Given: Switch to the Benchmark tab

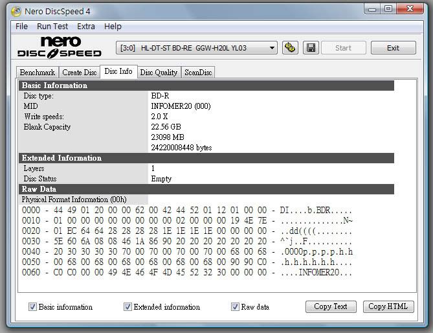Looking at the screenshot, I should (38, 73).
